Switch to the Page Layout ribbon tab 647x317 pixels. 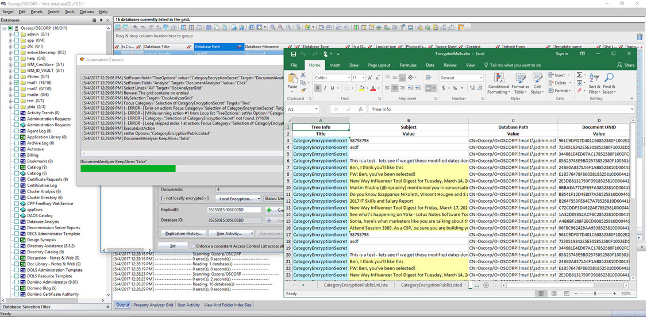[x=379, y=65]
